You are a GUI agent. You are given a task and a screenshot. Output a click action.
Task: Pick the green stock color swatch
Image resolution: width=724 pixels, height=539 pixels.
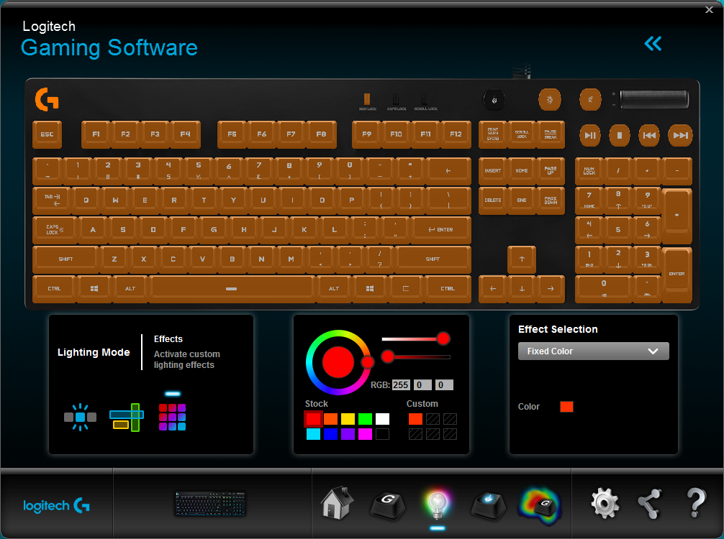tap(365, 419)
